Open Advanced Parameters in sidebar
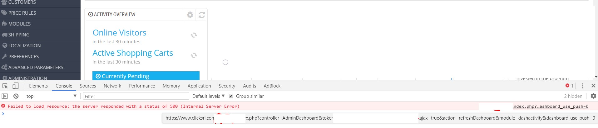Viewport: 598px width, 128px height. click(36, 68)
